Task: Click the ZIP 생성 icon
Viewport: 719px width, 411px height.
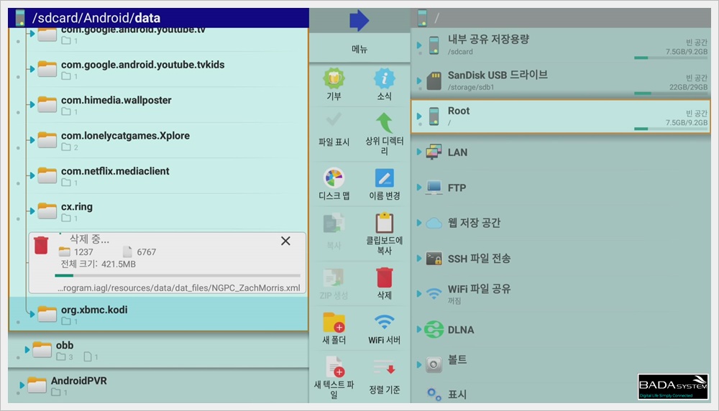Action: tap(334, 277)
